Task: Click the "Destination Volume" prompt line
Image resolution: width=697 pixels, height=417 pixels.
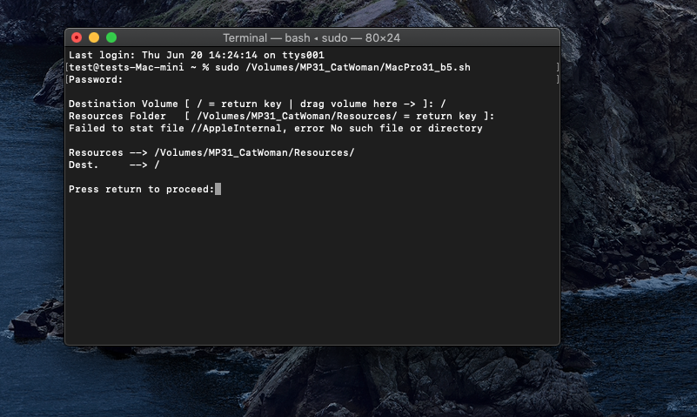Action: coord(257,104)
